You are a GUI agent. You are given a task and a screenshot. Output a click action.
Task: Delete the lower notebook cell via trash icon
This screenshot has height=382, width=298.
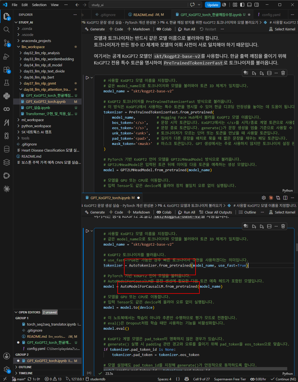point(283,226)
